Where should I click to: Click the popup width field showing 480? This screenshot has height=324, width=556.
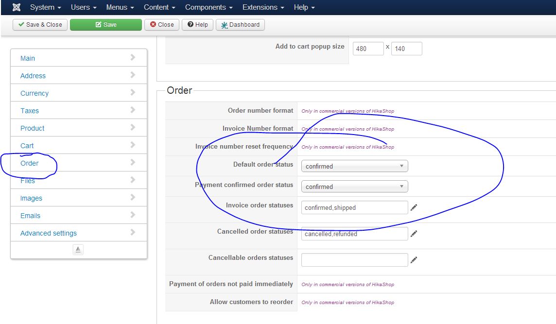coord(368,49)
